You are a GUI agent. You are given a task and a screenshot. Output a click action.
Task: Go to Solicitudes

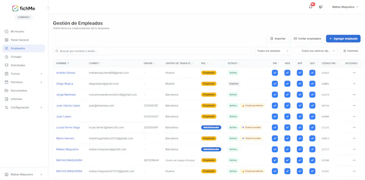coord(24,65)
